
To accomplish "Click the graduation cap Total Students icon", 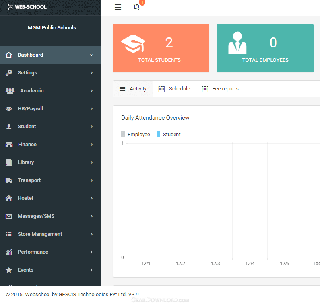I will click(x=133, y=43).
